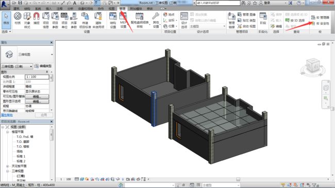This screenshot has height=188, width=335.
Task: Collapse the Floor Plans (楼层平面) node
Action: [8, 132]
